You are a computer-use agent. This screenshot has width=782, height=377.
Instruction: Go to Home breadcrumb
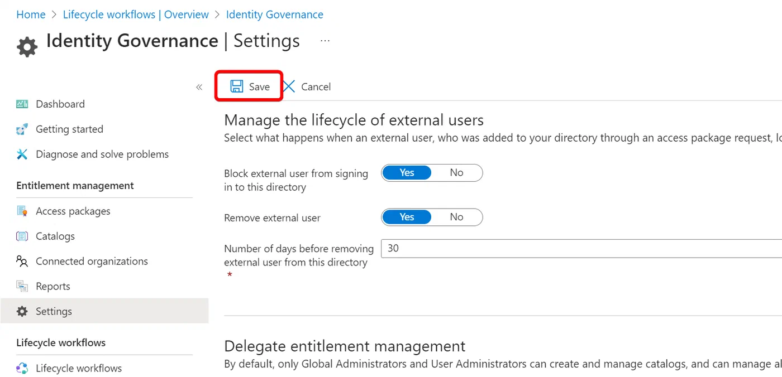31,14
